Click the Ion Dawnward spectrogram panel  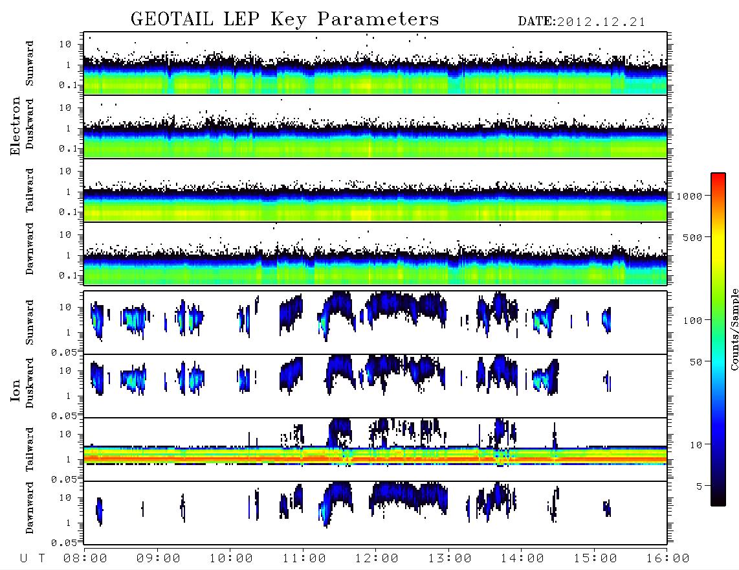[x=375, y=513]
